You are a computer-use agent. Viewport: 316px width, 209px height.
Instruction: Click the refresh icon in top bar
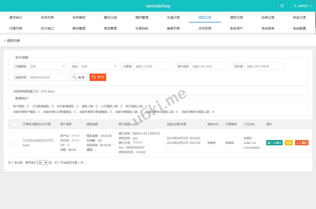pos(282,6)
